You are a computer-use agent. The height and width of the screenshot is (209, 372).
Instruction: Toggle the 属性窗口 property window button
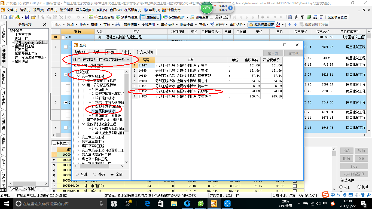151,17
